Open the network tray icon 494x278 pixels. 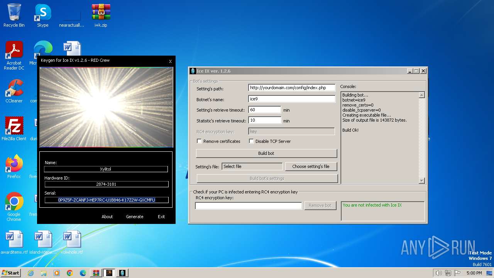click(x=448, y=273)
